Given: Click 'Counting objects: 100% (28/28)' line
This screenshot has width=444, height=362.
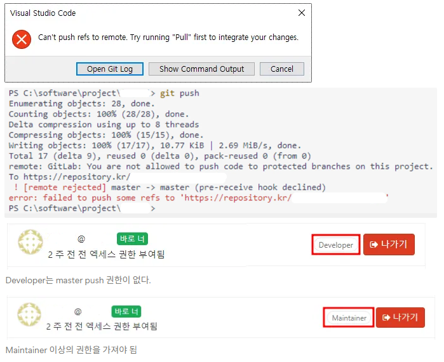Looking at the screenshot, I should [x=98, y=114].
